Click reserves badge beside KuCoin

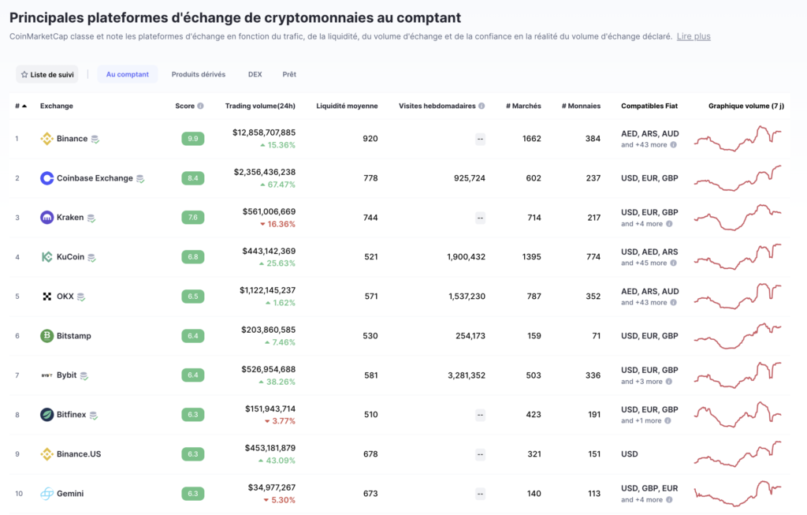[x=91, y=257]
